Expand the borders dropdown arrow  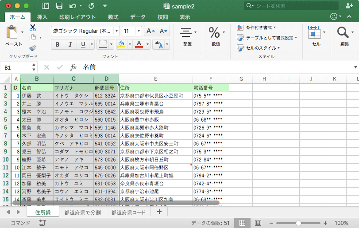[x=111, y=44]
